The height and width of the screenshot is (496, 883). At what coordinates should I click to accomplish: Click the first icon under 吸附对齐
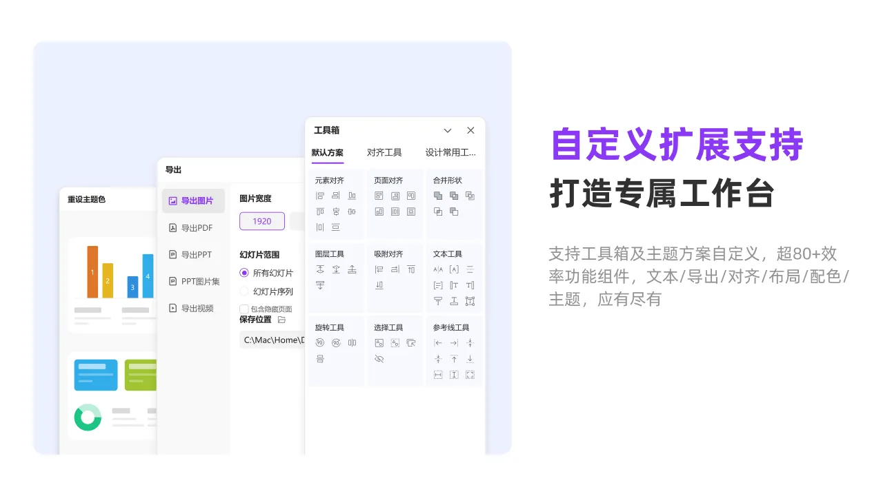point(379,269)
